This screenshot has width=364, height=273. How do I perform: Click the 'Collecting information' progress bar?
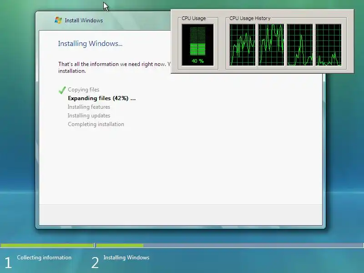(47, 245)
